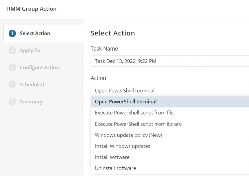This screenshot has height=176, width=249.
Task: Click the number 4 circle beside Scheduled
Action: point(12,85)
